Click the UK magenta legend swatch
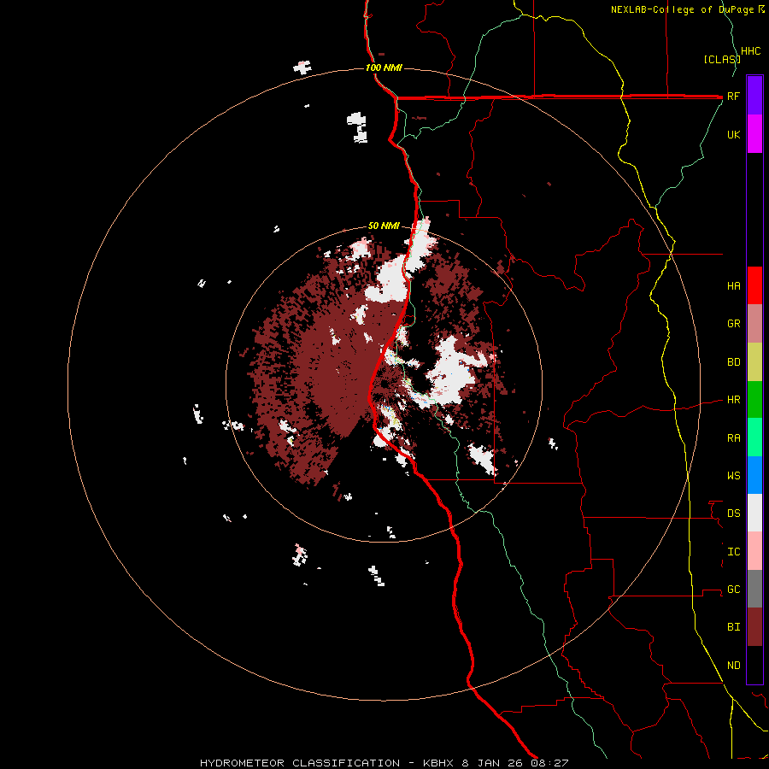Image resolution: width=769 pixels, height=769 pixels. [x=754, y=134]
